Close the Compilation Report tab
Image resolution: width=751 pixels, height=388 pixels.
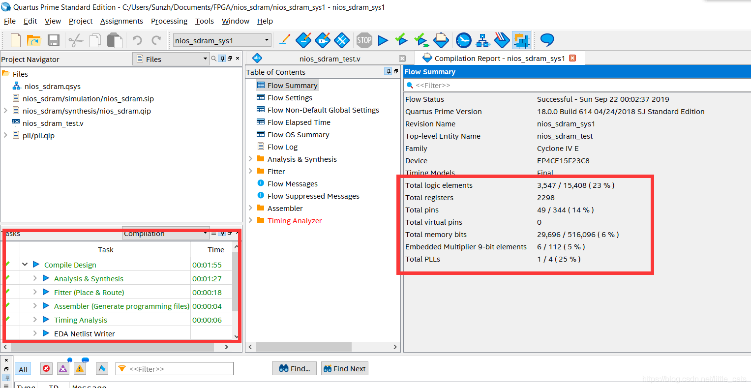[x=572, y=58]
